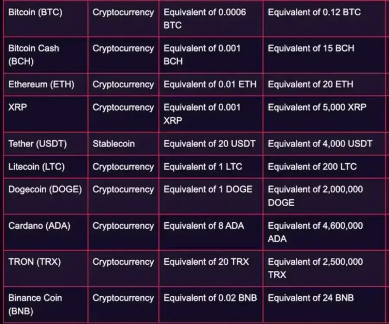
Task: Click the Equivalent of 24 BNB cell
Action: click(x=324, y=305)
